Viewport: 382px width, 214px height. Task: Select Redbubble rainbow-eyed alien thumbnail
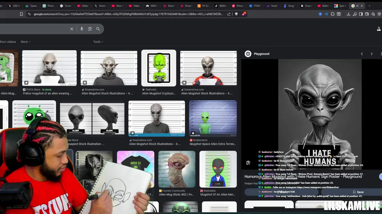(218, 169)
